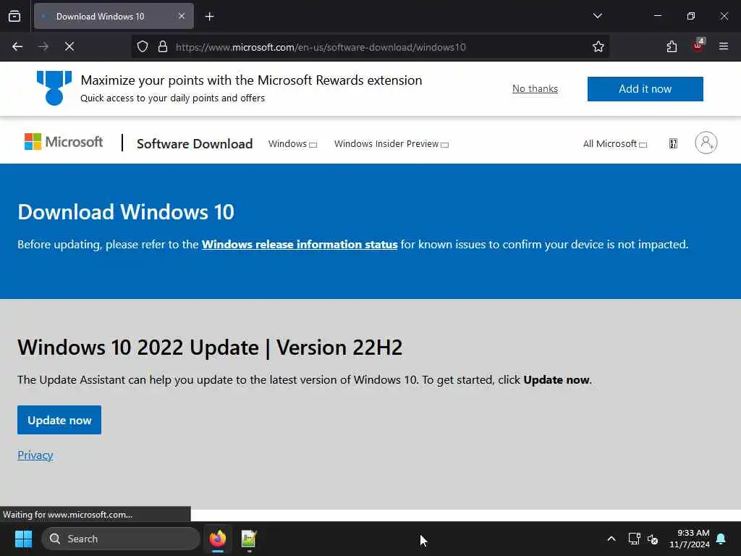
Task: Open the Firefox hamburger menu
Action: coord(724,46)
